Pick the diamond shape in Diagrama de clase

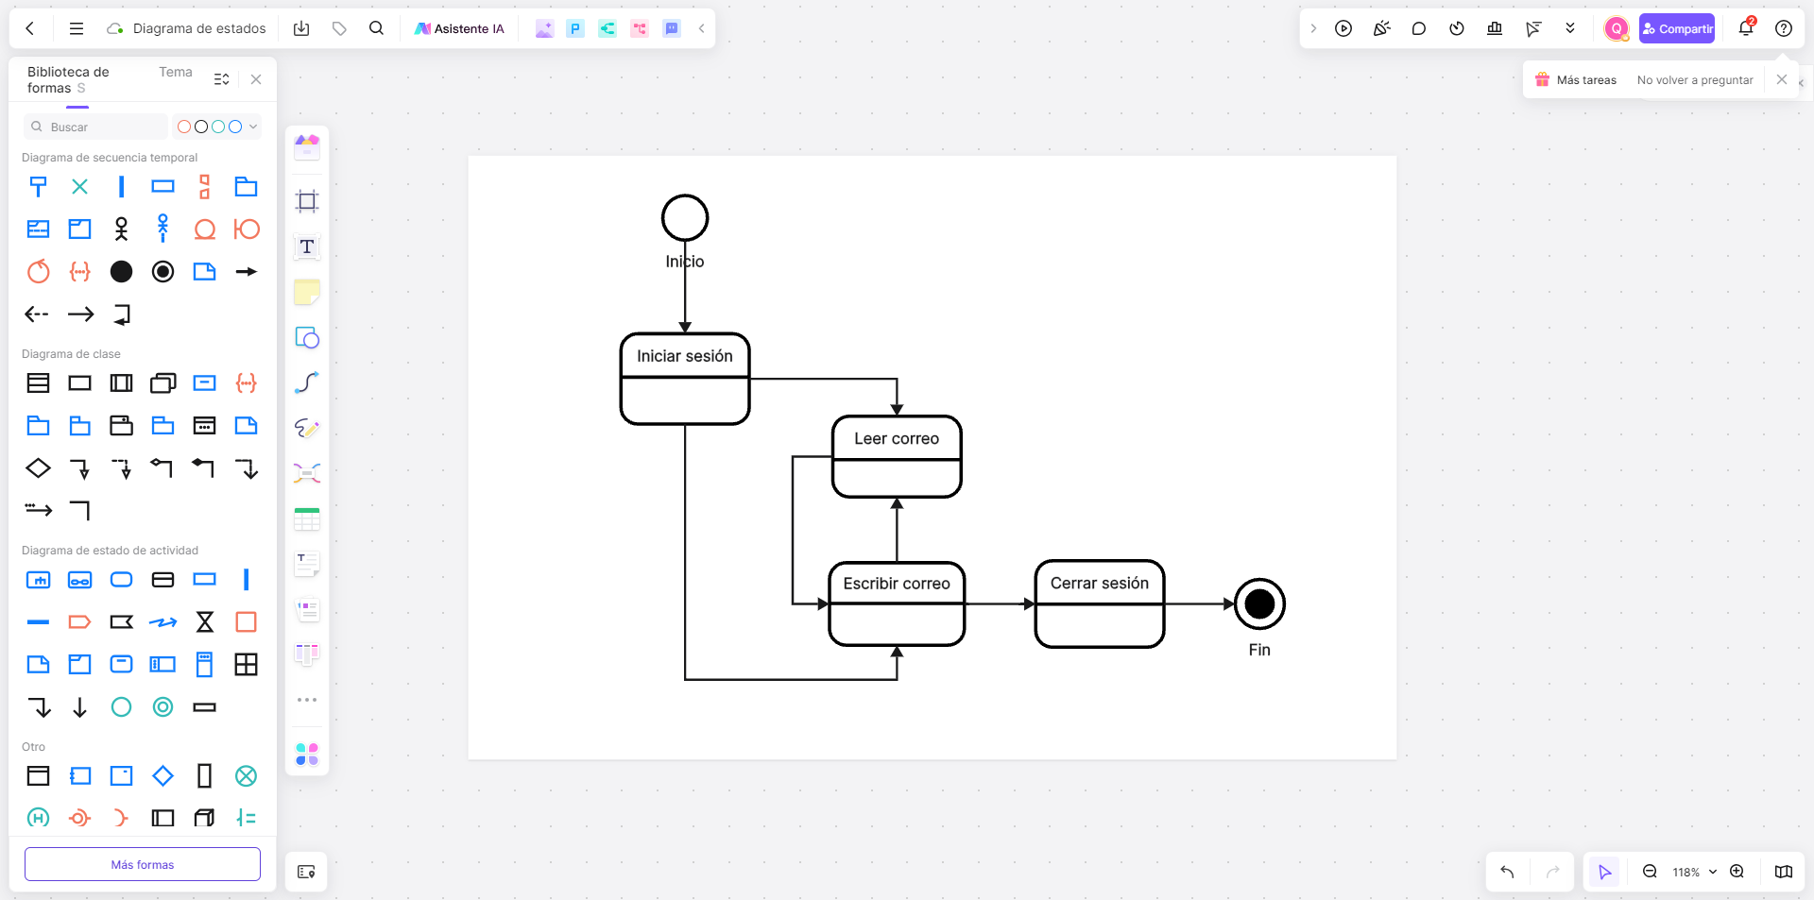point(38,468)
